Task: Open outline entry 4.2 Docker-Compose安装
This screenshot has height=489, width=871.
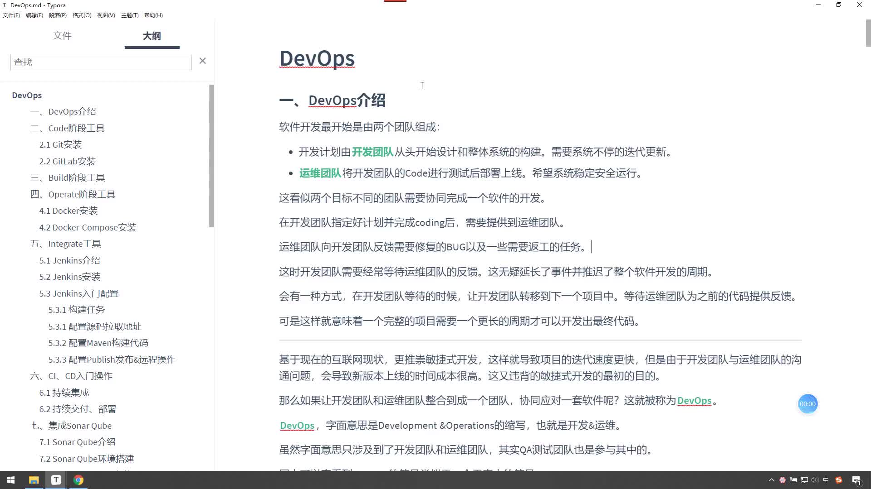Action: coord(88,227)
